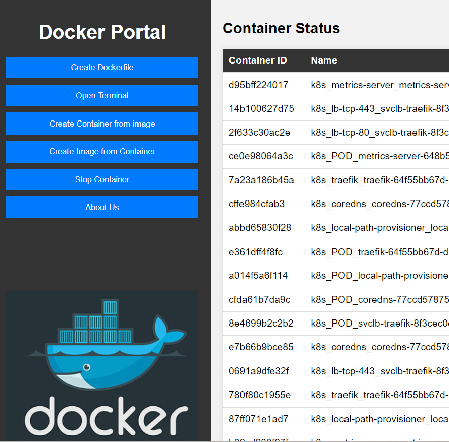This screenshot has width=449, height=442.
Task: Select container ID 7a23a186b45a
Action: click(x=261, y=180)
